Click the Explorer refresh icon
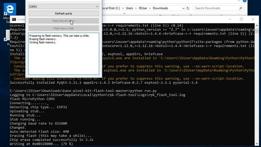The width and height of the screenshot is (261, 147). tap(188, 8)
